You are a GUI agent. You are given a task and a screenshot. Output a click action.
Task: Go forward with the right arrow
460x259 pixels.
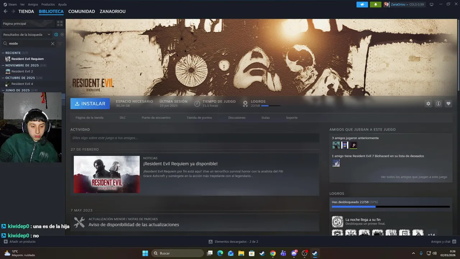pyautogui.click(x=13, y=12)
